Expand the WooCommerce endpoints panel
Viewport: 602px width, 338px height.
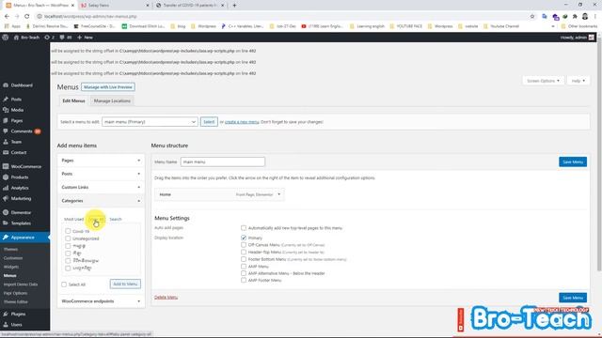point(101,301)
